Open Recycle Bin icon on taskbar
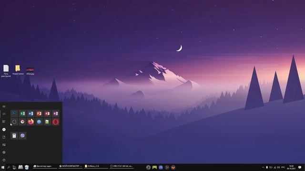The width and height of the screenshot is (305, 171). (27, 167)
